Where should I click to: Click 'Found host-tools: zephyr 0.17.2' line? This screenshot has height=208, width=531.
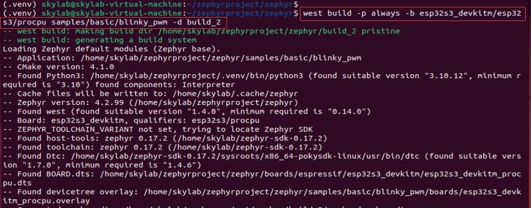point(165,138)
